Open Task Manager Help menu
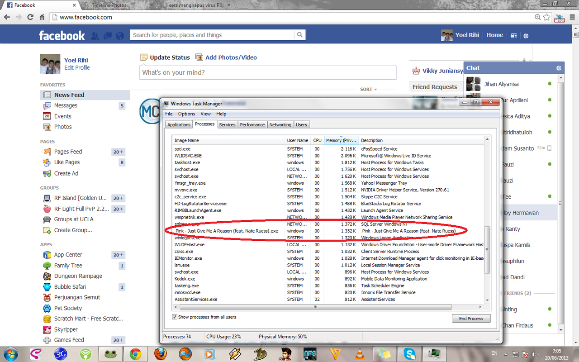 [x=221, y=114]
